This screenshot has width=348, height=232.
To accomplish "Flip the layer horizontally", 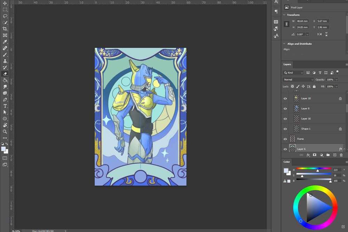I will pyautogui.click(x=319, y=34).
